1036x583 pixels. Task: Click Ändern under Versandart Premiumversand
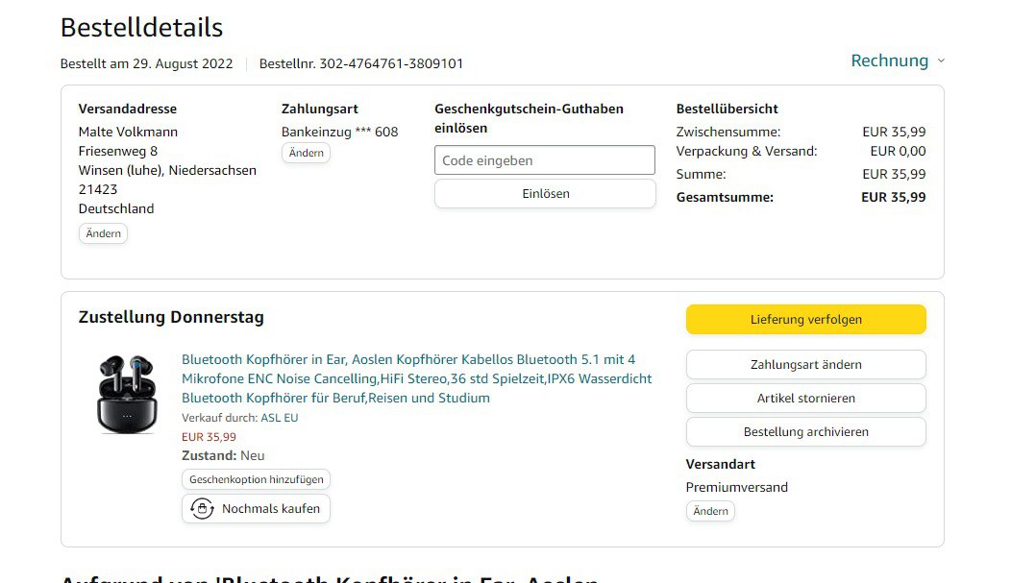[x=710, y=511]
